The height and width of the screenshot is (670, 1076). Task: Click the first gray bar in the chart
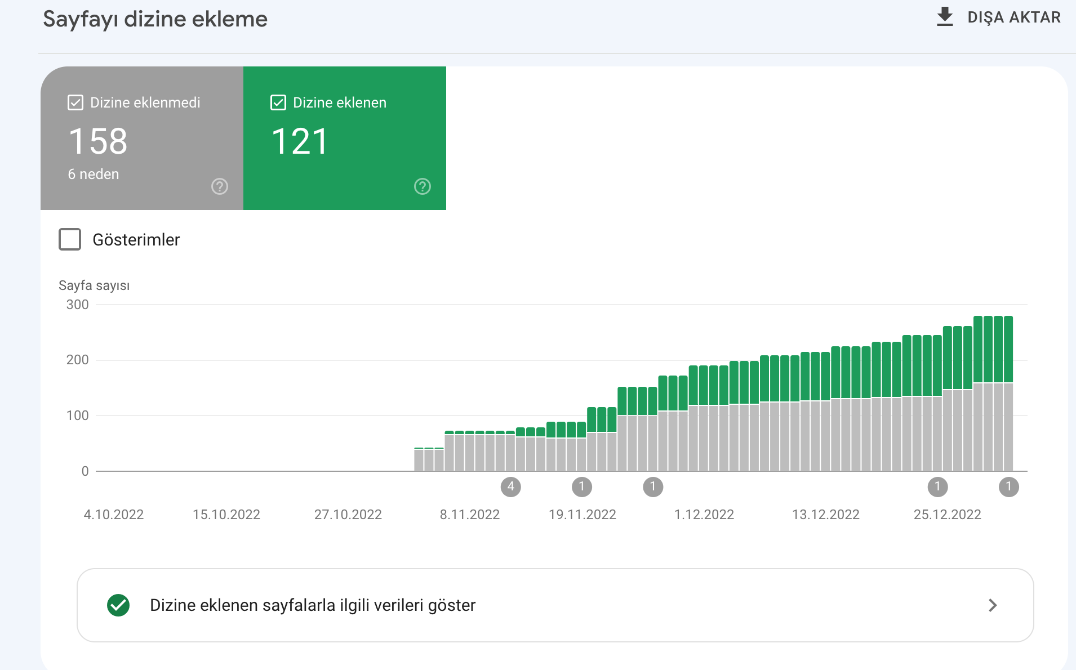[x=419, y=460]
